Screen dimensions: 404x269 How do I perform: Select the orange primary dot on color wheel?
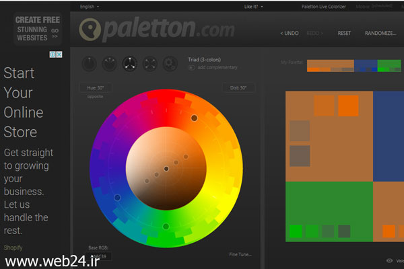click(195, 118)
